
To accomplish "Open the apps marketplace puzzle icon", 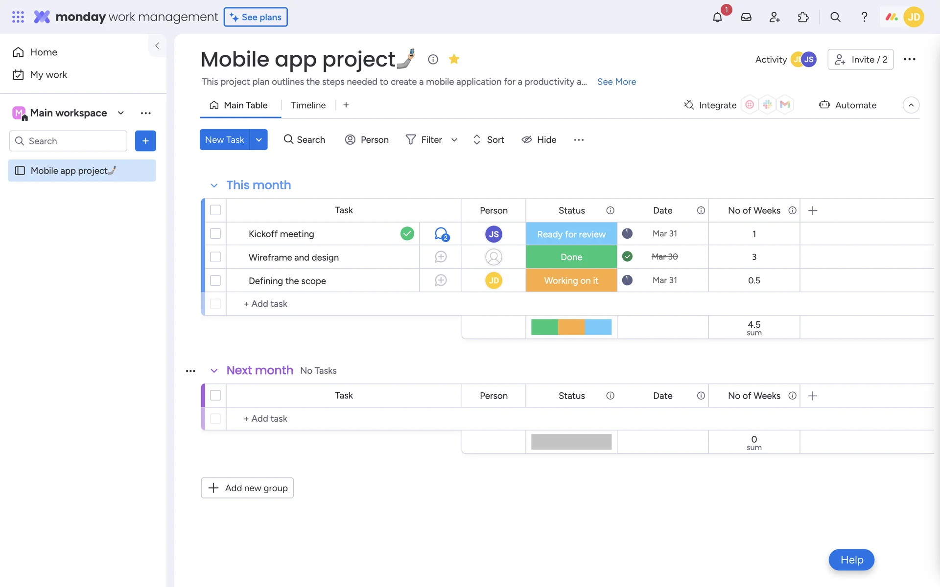I will (803, 17).
